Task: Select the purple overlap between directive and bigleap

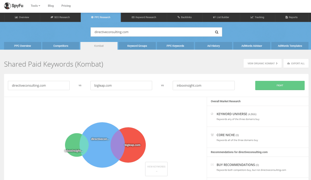Action: tap(118, 145)
